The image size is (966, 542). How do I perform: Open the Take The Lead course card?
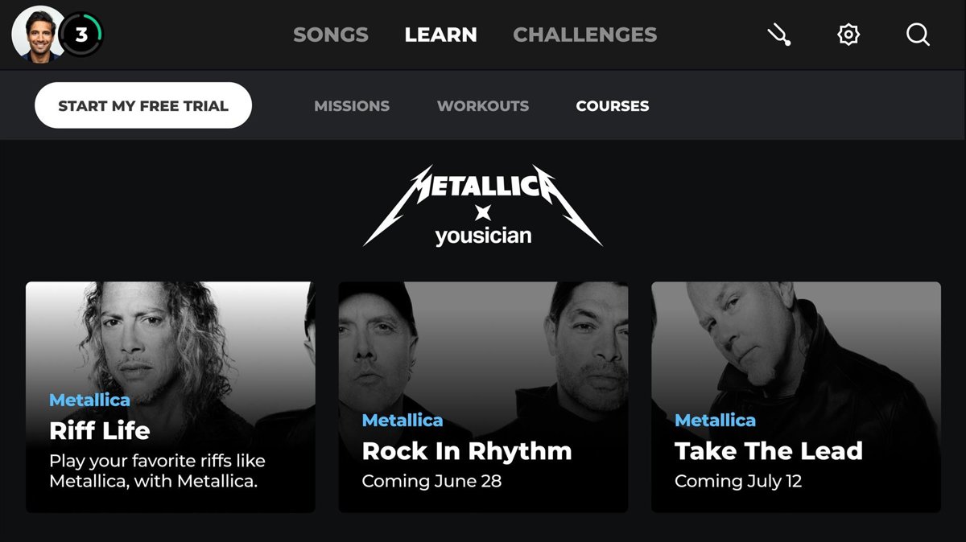795,396
